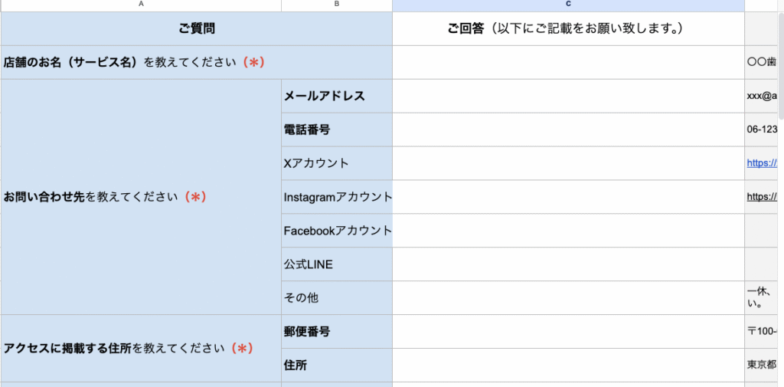Click the vertical scrollbar on the right
784x387 pixels.
780,61
